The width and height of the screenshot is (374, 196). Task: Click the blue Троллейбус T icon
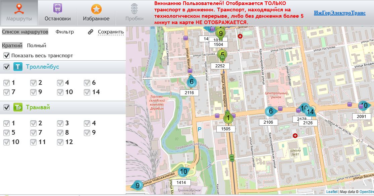point(18,67)
